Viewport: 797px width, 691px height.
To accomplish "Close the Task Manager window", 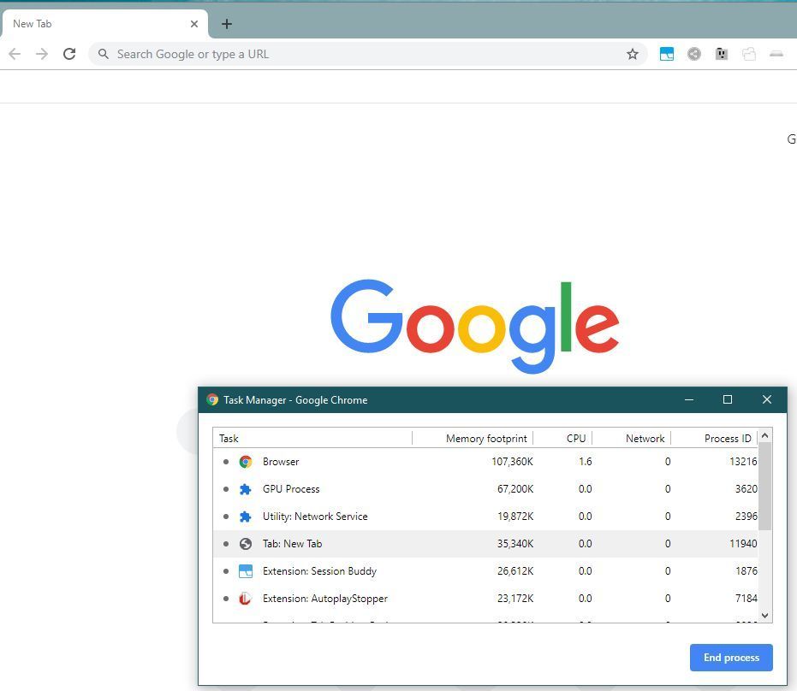I will pos(766,399).
